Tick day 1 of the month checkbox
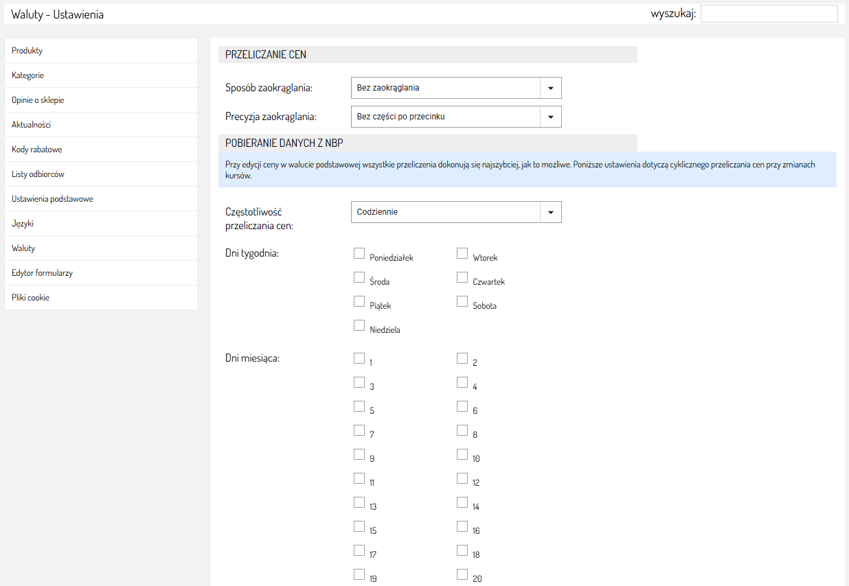This screenshot has height=586, width=849. pyautogui.click(x=359, y=358)
